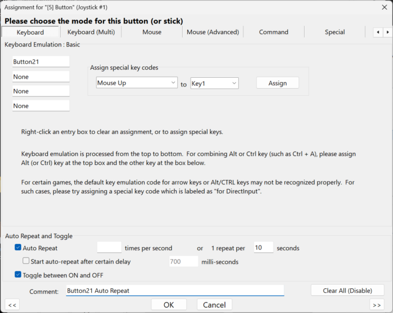Click the fourth key entry box
The image size is (393, 313).
tap(41, 105)
